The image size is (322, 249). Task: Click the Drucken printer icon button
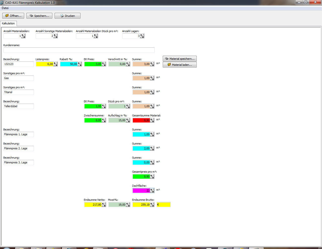click(x=67, y=16)
